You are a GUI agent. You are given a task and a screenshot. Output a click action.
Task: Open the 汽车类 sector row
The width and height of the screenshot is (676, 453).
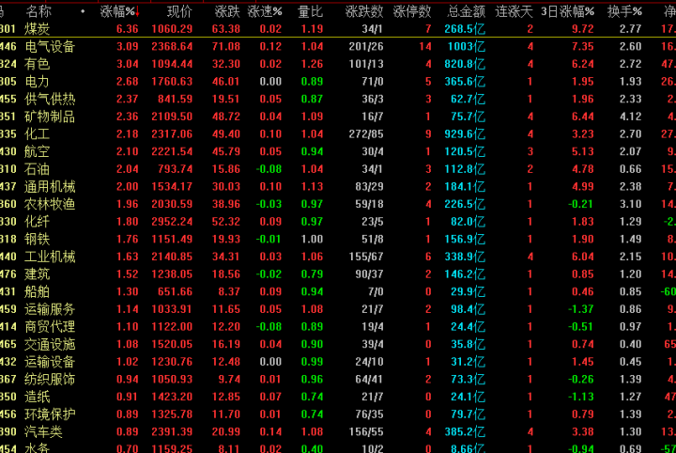[x=44, y=431]
